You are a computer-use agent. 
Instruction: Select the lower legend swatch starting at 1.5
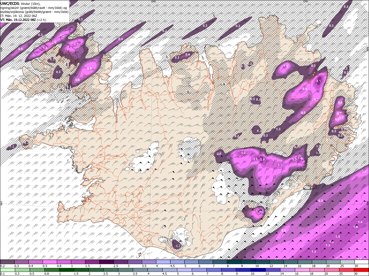[81, 270]
